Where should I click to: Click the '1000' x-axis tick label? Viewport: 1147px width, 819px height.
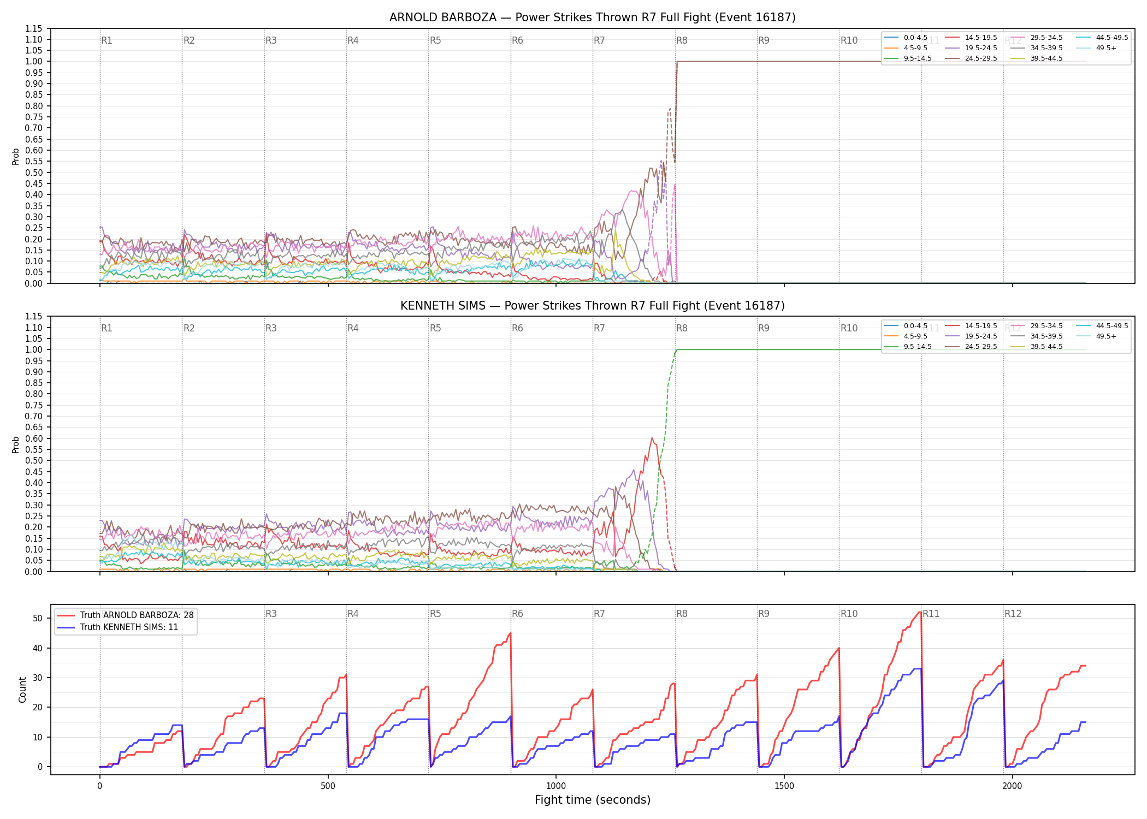(556, 786)
